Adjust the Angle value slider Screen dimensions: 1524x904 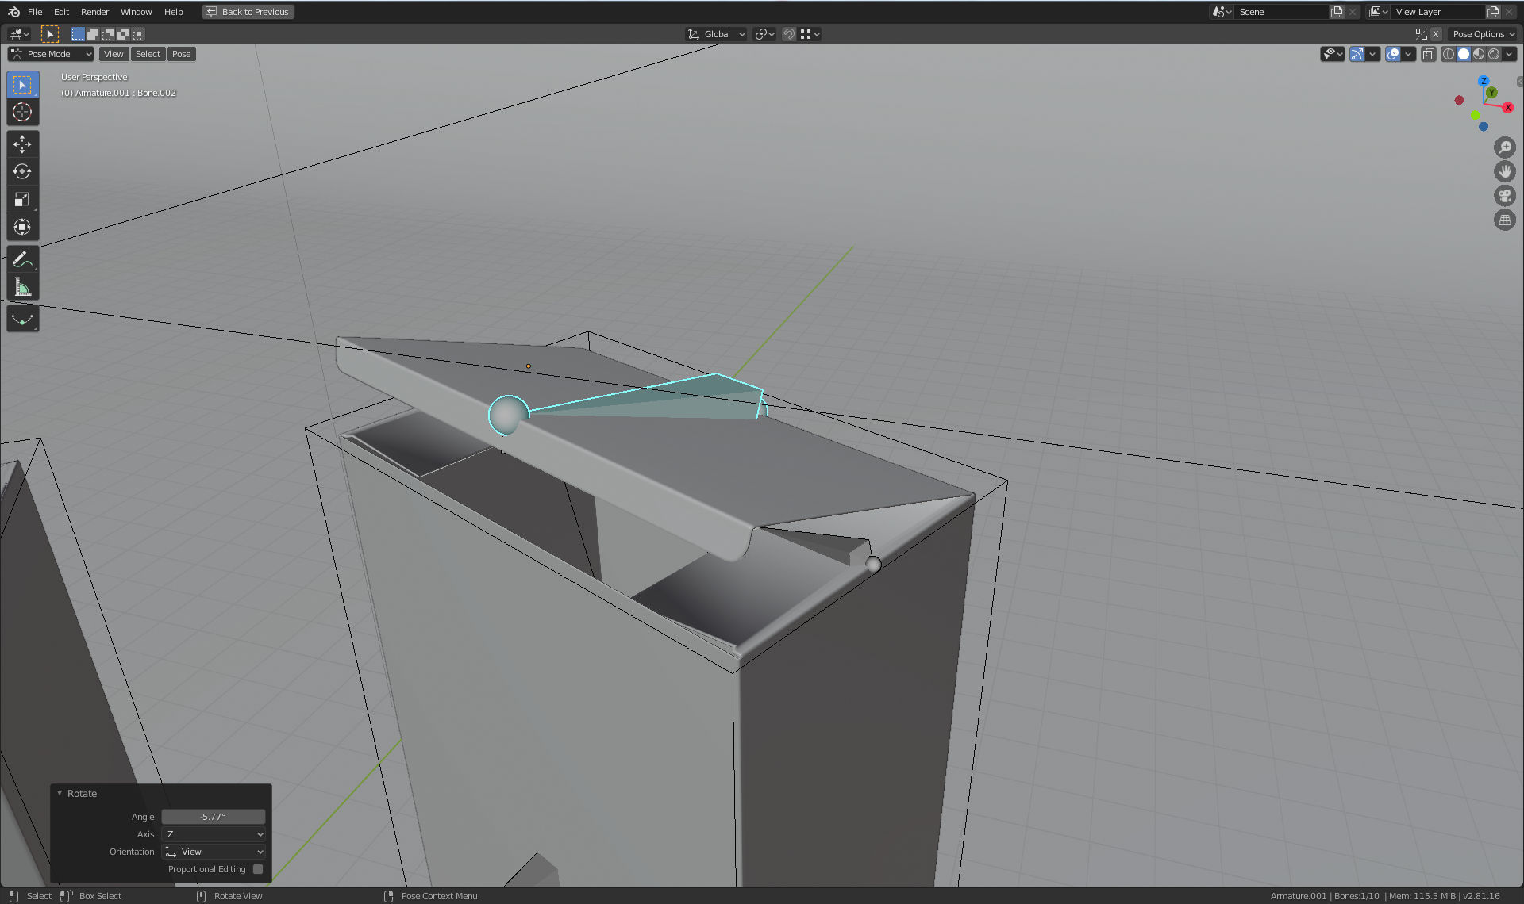pyautogui.click(x=214, y=817)
